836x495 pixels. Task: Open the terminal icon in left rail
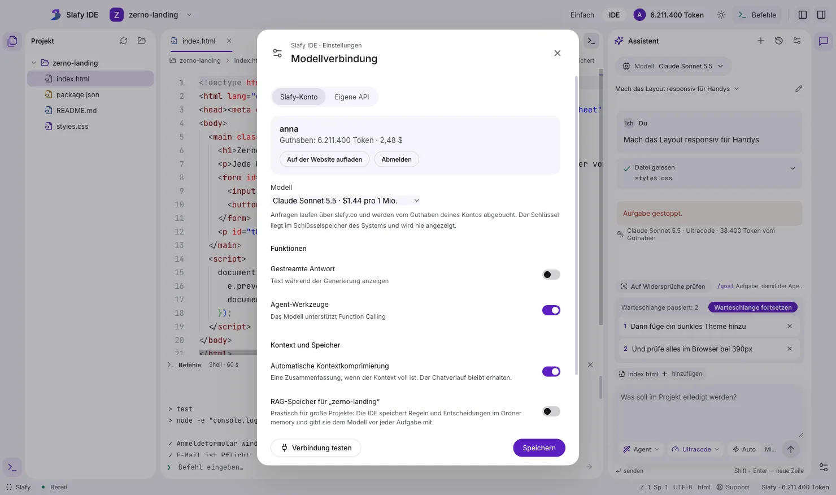(x=12, y=467)
